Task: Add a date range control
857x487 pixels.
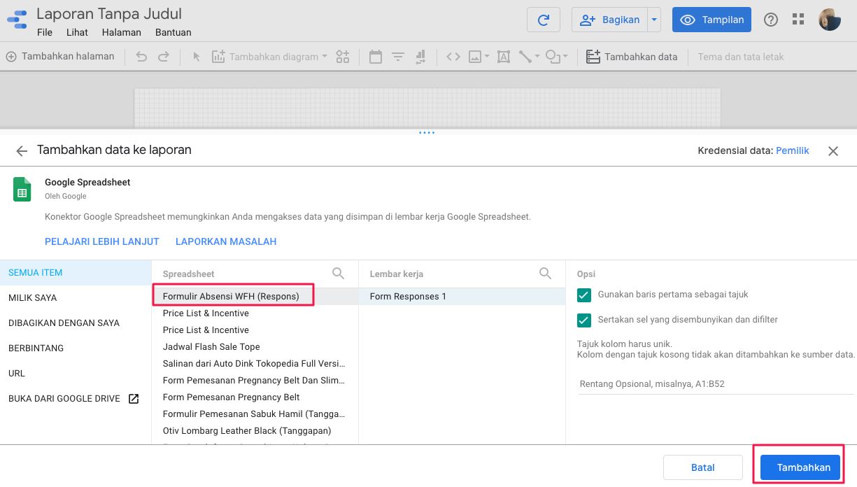Action: [376, 57]
